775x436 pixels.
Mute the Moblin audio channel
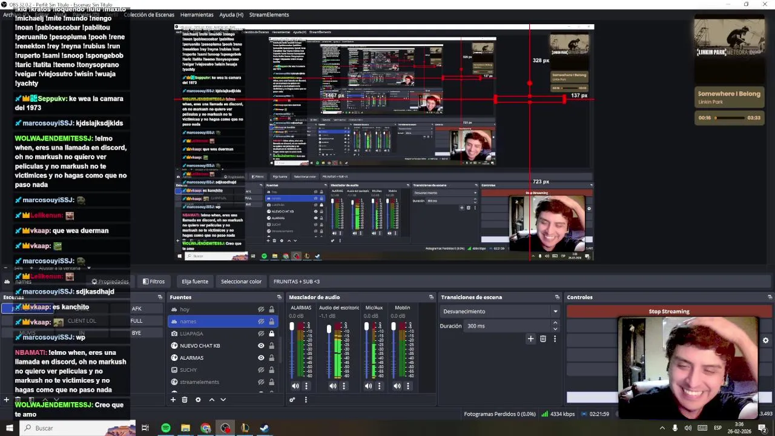[397, 386]
